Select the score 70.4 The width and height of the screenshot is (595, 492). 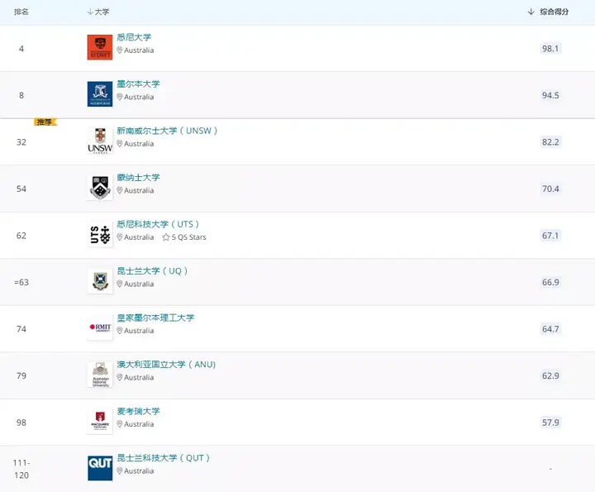[550, 189]
